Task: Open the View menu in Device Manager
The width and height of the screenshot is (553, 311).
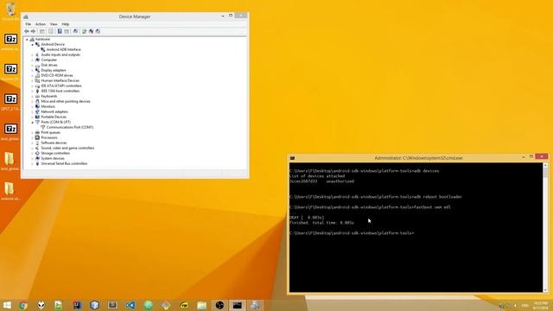Action: 54,24
